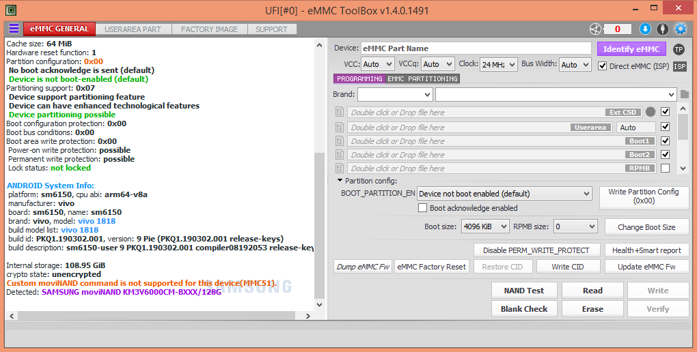Switch to FACTORY IMAGE tab
The width and height of the screenshot is (697, 352).
tap(209, 29)
